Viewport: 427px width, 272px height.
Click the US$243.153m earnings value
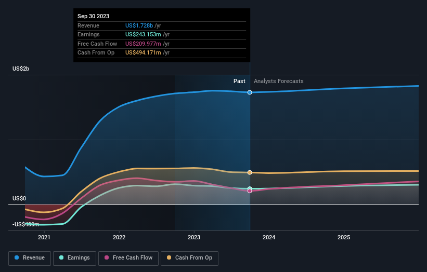[x=143, y=34]
